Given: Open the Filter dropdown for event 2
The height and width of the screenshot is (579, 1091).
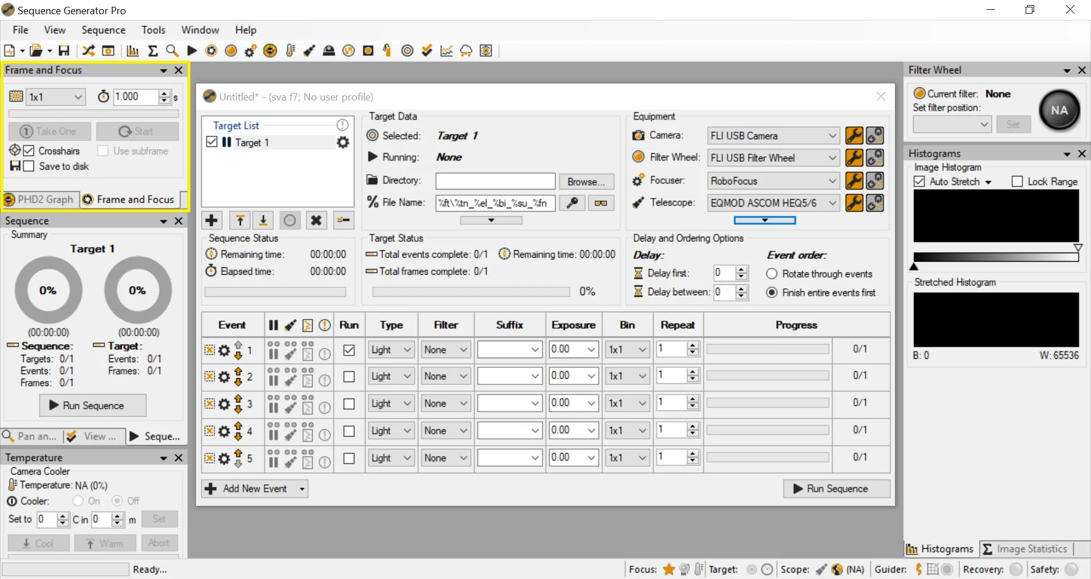Looking at the screenshot, I should (x=445, y=376).
